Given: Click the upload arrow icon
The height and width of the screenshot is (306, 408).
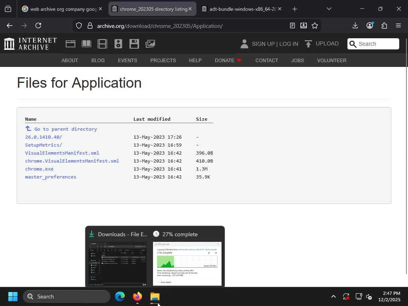Looking at the screenshot, I should click(308, 44).
